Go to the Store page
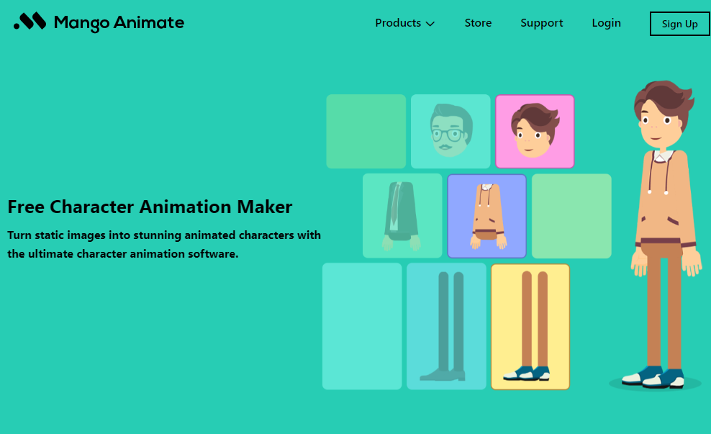 coord(478,23)
